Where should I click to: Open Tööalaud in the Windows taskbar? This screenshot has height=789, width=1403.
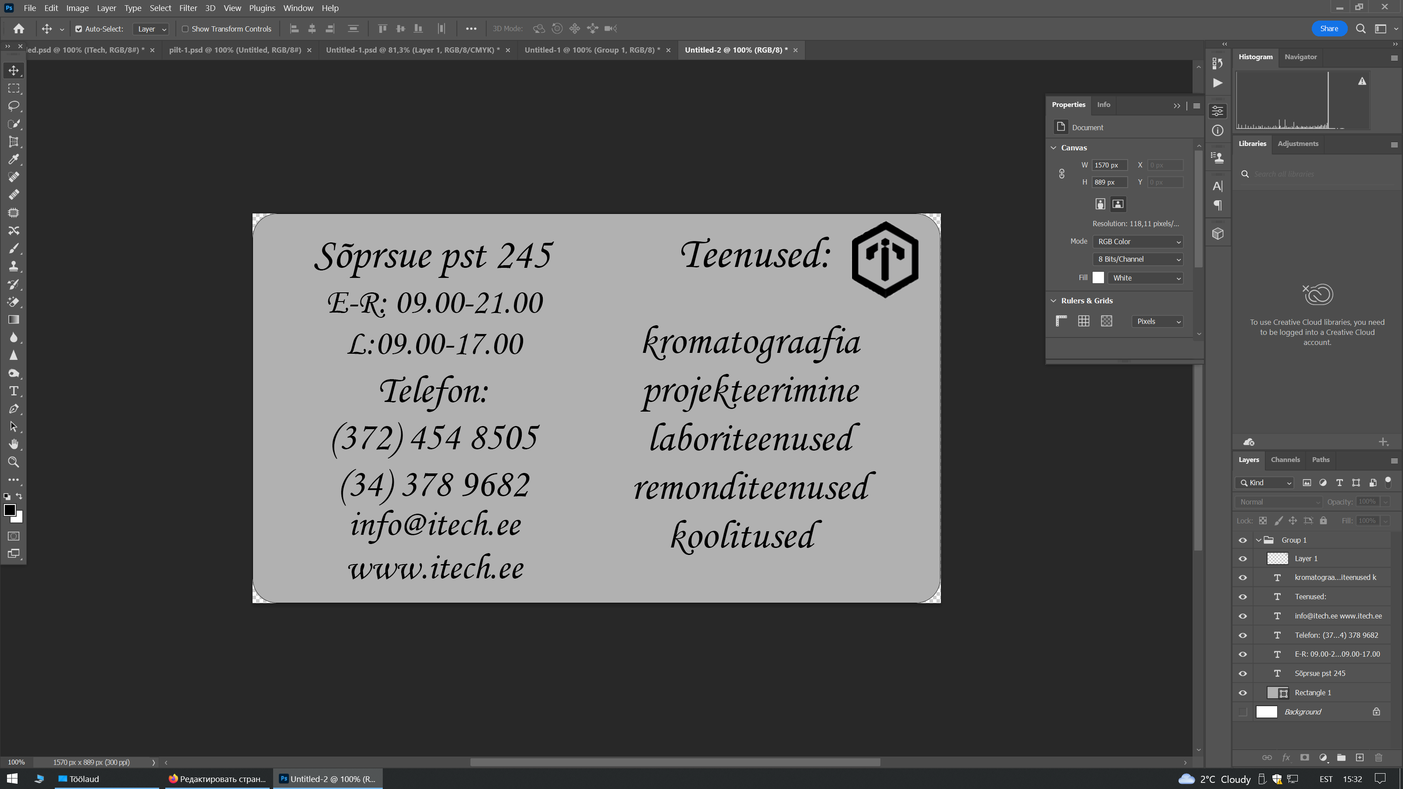click(107, 778)
